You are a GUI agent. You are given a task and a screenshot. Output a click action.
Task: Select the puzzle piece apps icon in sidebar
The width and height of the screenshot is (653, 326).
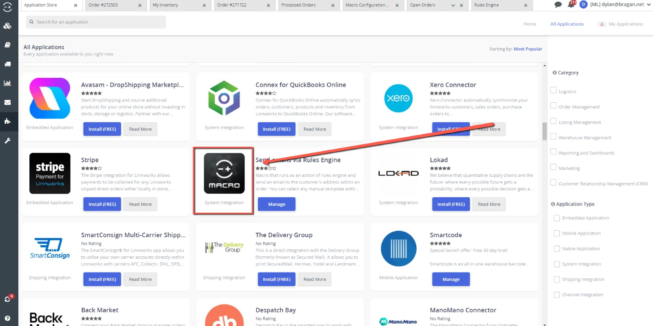coord(7,121)
